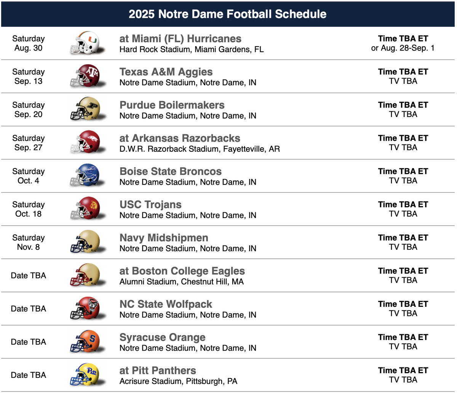Select the Pitt Panthers helmet icon

85,375
